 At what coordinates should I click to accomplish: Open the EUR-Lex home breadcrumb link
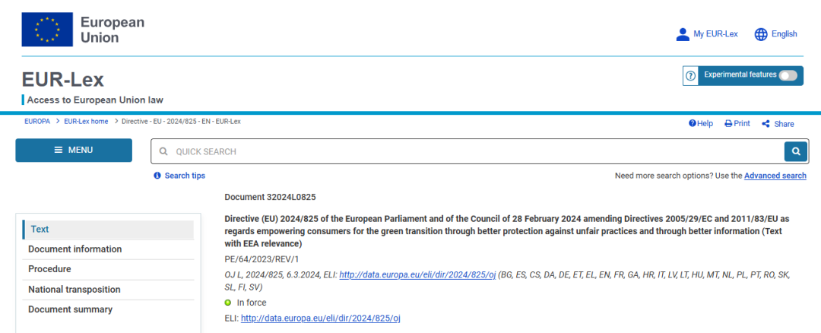[x=86, y=122]
